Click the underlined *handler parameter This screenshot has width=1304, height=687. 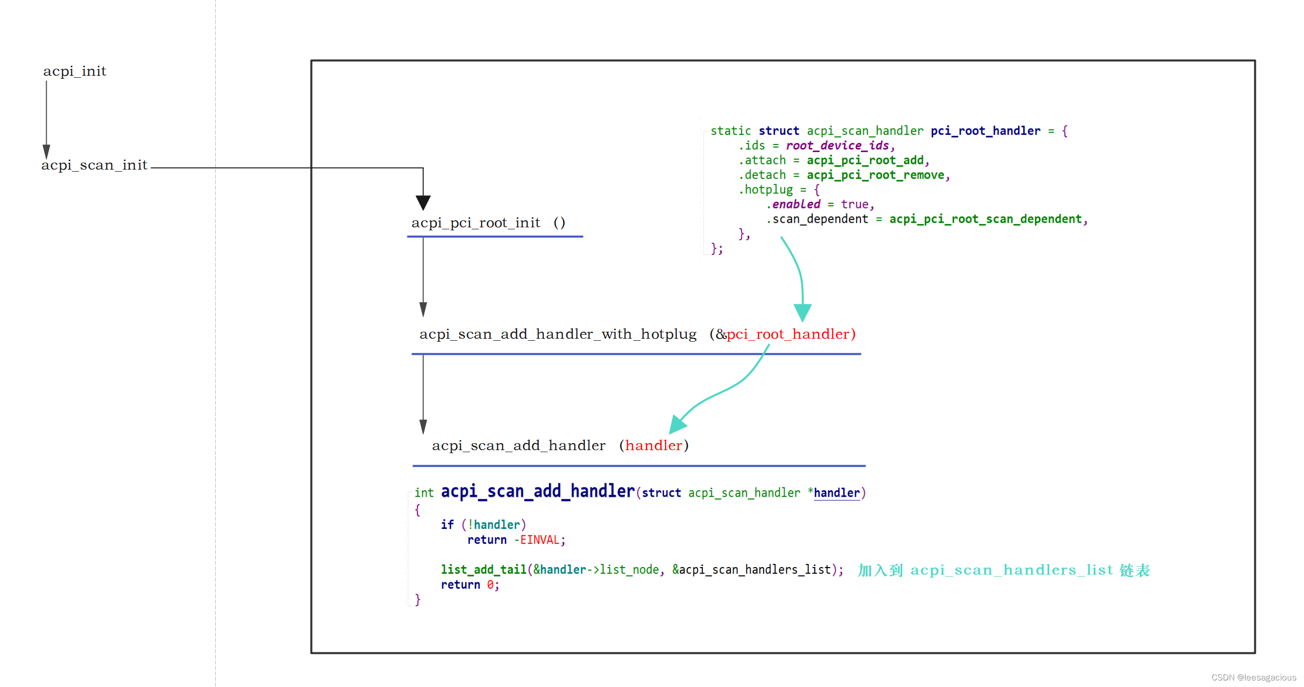click(836, 493)
